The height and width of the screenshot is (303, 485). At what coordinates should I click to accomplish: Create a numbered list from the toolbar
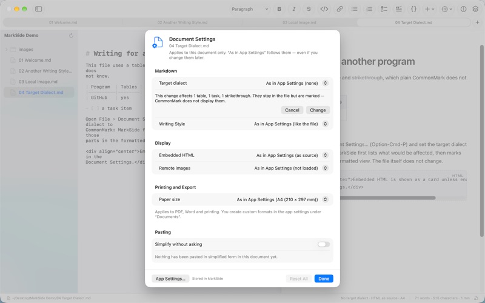pyautogui.click(x=369, y=9)
